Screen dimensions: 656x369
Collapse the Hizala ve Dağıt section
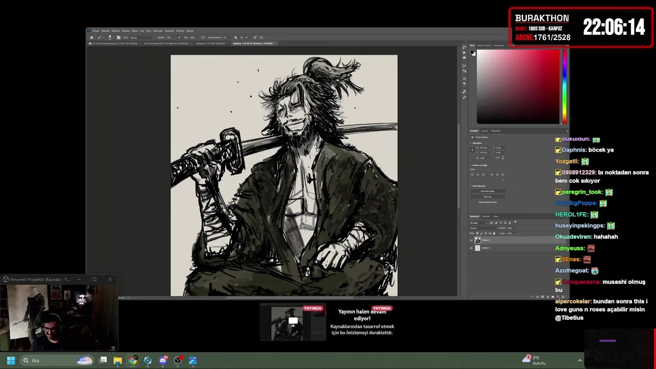pyautogui.click(x=471, y=165)
